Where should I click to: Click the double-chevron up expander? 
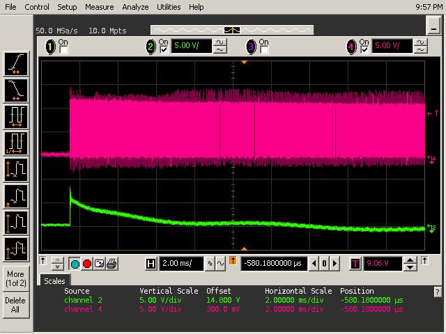click(57, 260)
